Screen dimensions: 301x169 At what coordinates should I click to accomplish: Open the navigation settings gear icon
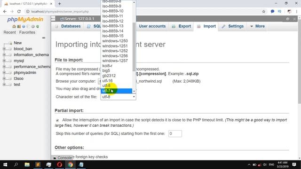[33, 26]
